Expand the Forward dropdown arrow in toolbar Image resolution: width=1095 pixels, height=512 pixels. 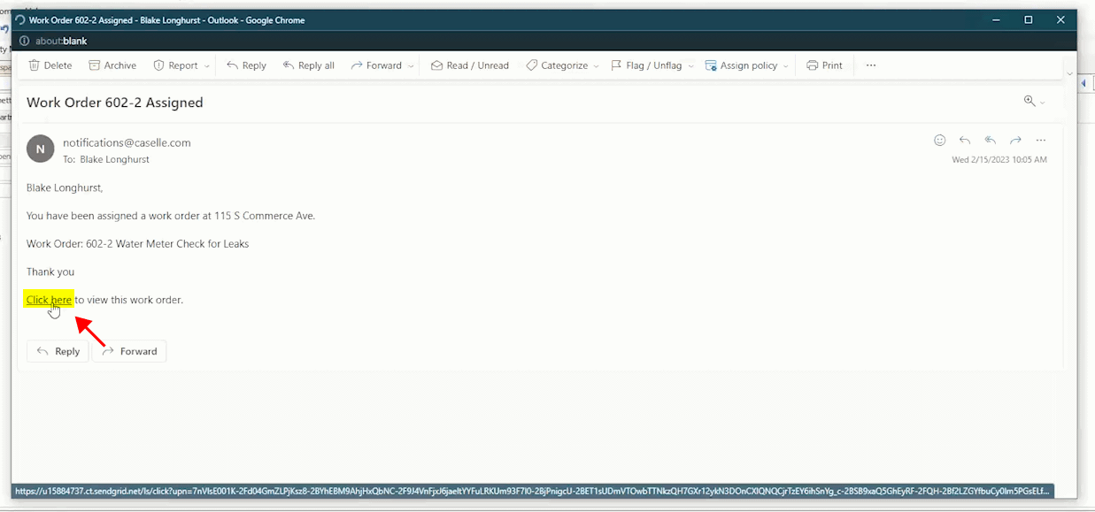pyautogui.click(x=411, y=66)
